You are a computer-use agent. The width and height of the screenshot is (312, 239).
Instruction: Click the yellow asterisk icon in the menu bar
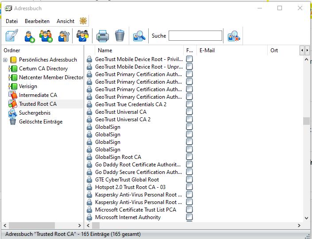tap(83, 21)
